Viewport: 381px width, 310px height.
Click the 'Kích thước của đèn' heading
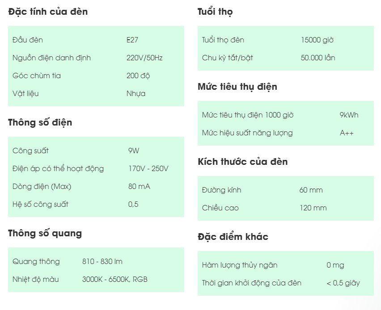click(243, 162)
